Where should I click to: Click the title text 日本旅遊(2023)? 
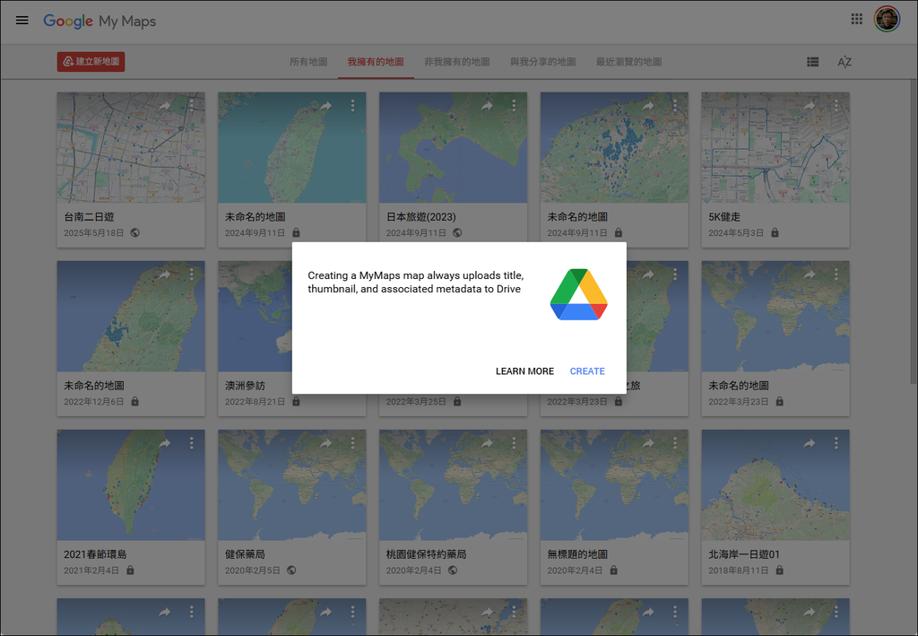pyautogui.click(x=421, y=217)
